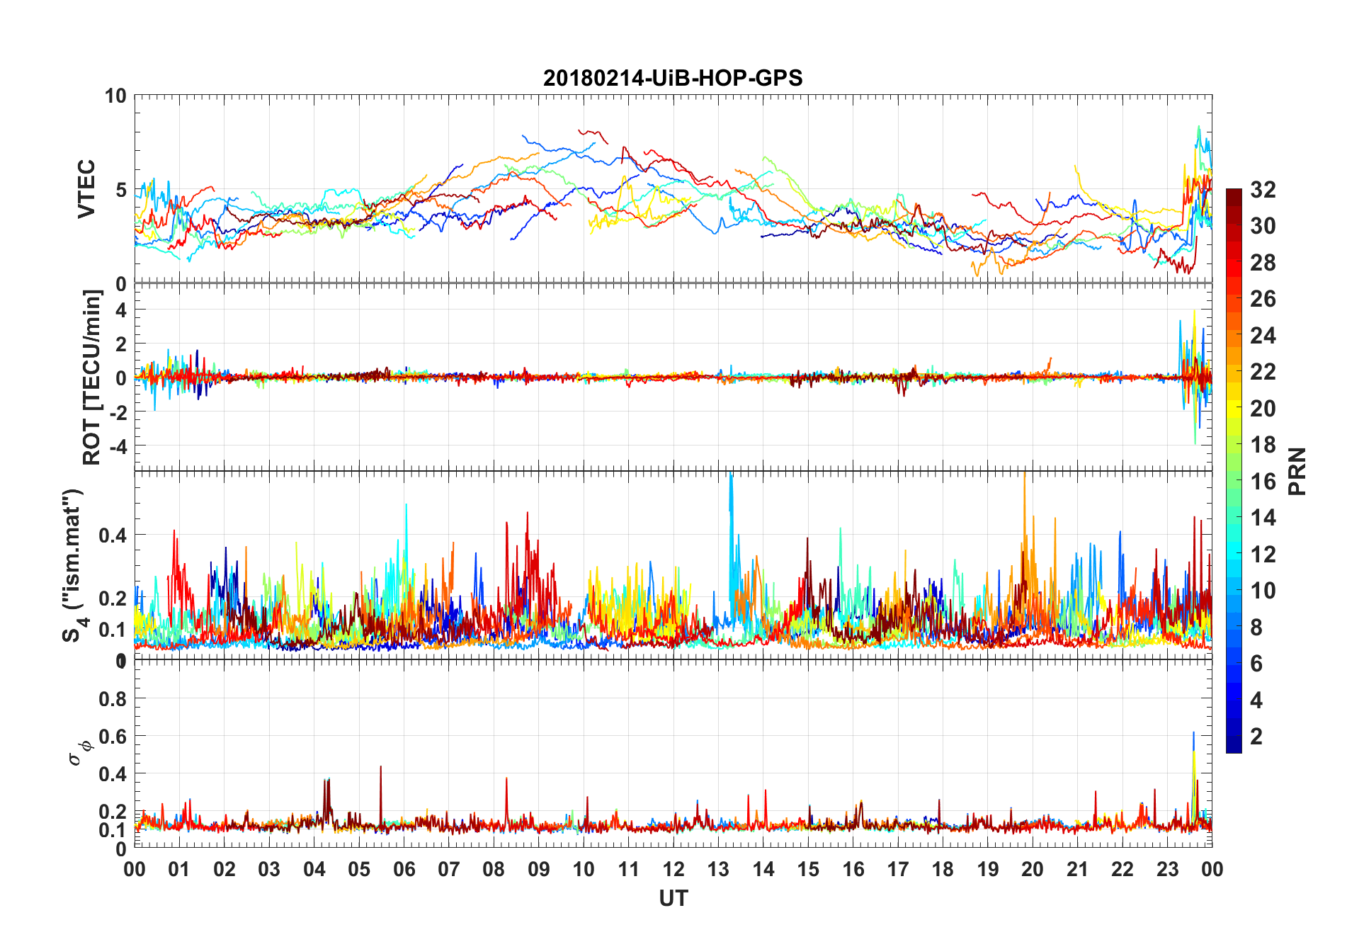
Task: Select the "07" hour tick label
Action: (x=449, y=869)
